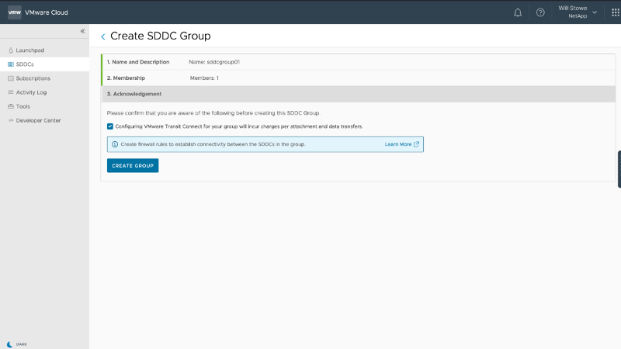This screenshot has width=621, height=349.
Task: Open the Subscriptions page
Action: pos(33,78)
